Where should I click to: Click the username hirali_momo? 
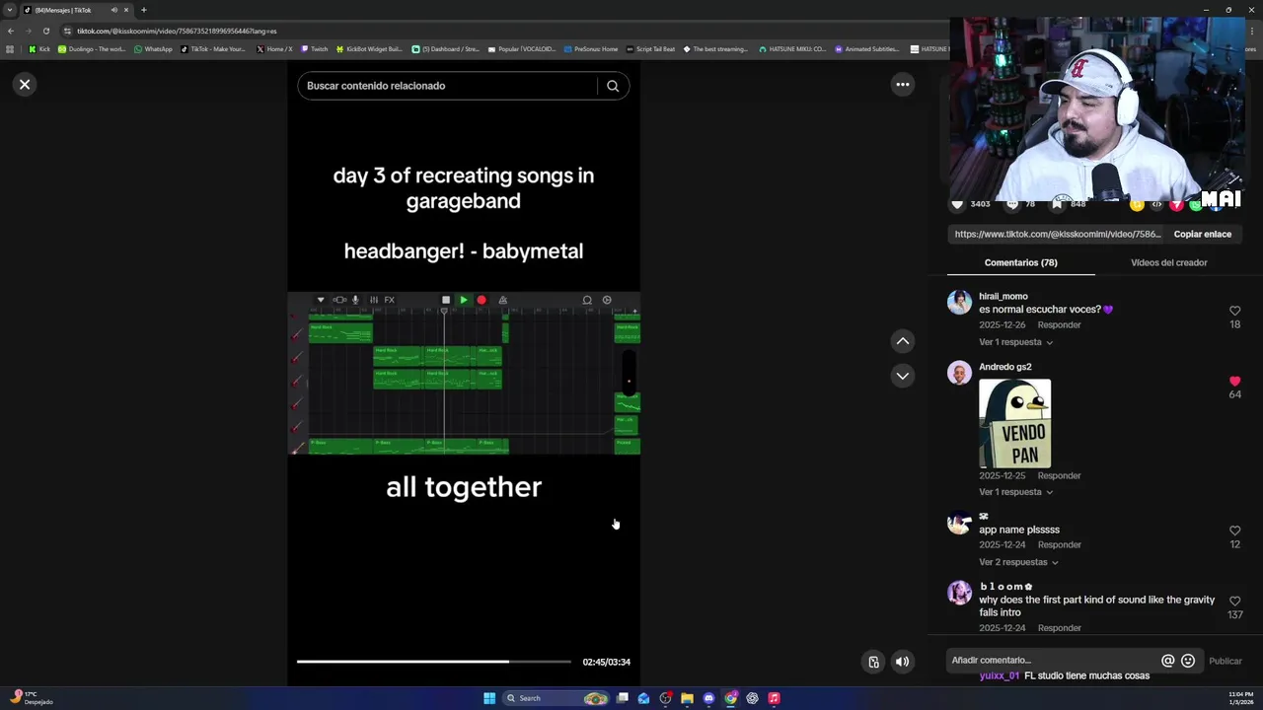pos(1003,297)
